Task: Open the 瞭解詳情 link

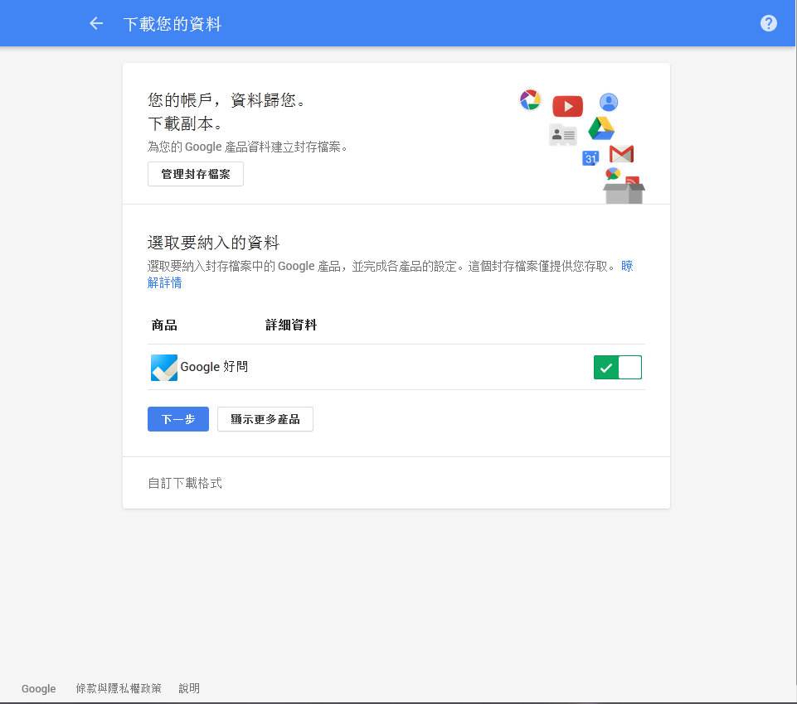Action: click(164, 282)
